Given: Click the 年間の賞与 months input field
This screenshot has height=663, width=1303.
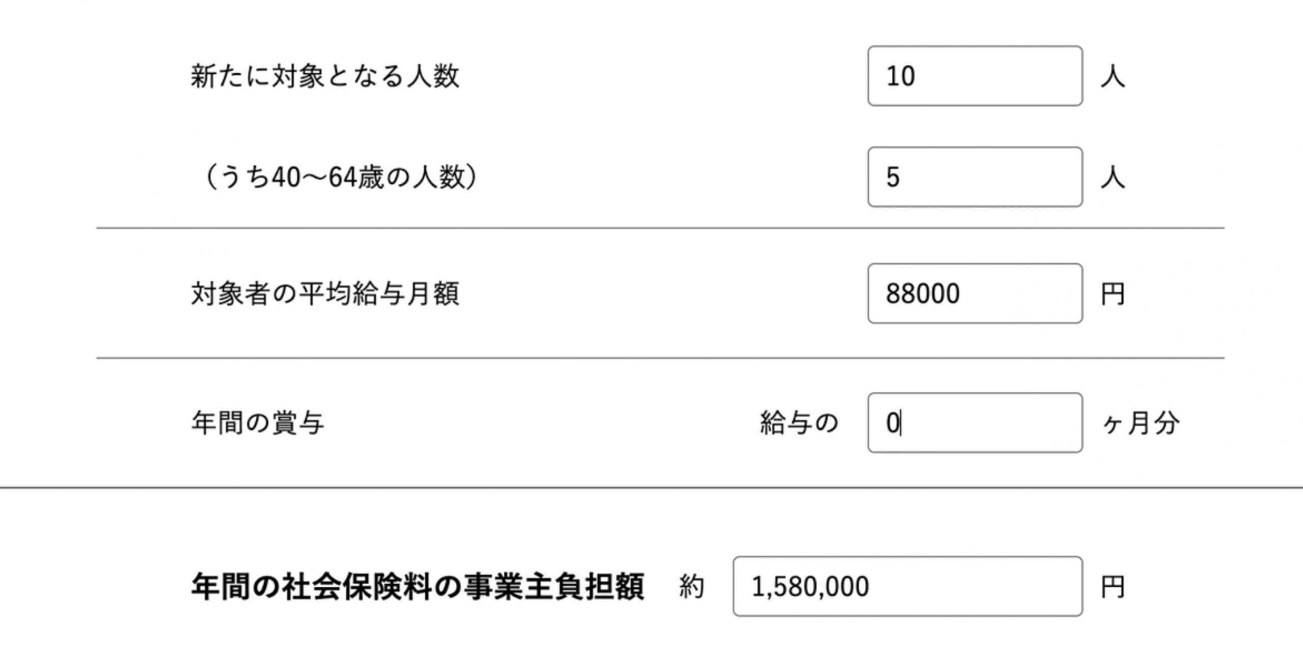Looking at the screenshot, I should (x=975, y=423).
